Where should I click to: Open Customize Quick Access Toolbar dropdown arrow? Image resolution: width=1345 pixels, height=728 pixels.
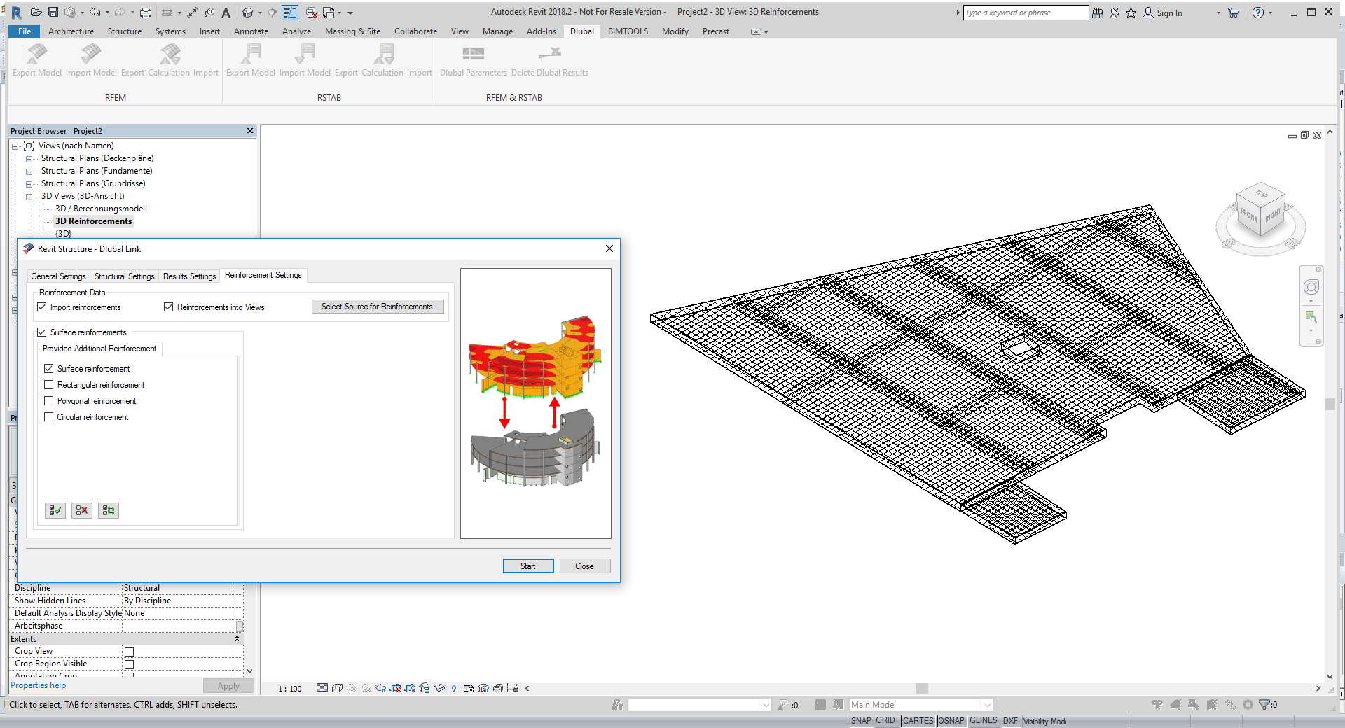pyautogui.click(x=350, y=13)
